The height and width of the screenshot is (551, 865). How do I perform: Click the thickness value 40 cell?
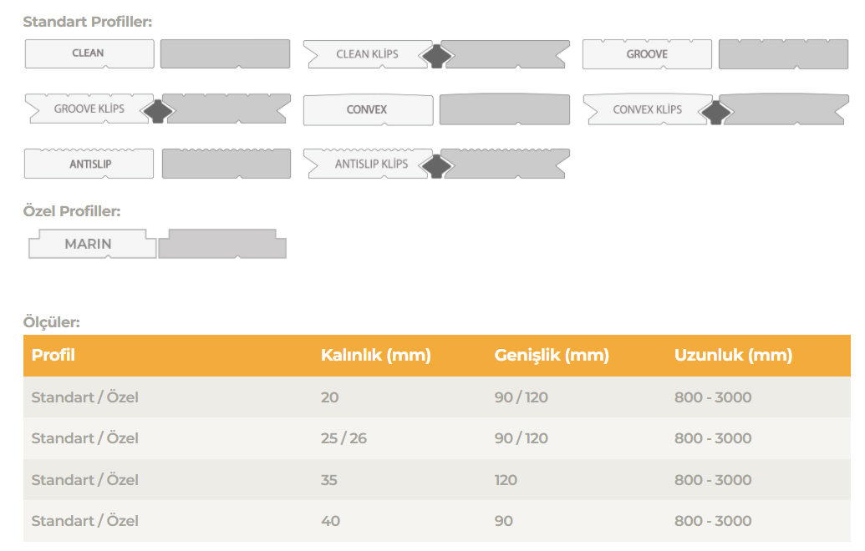[x=330, y=521]
